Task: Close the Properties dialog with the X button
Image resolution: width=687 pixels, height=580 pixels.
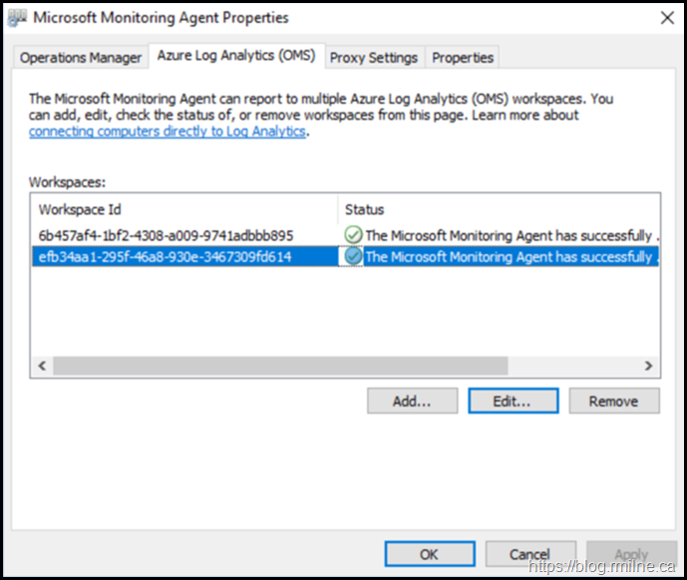Action: point(665,18)
